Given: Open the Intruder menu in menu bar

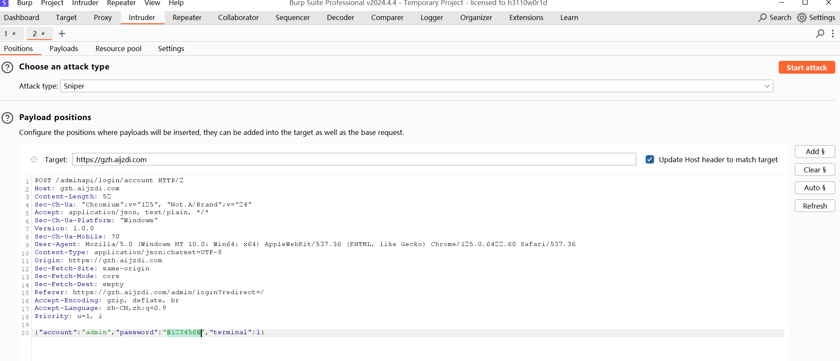Looking at the screenshot, I should (85, 3).
